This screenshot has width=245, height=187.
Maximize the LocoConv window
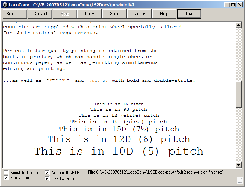232,4
